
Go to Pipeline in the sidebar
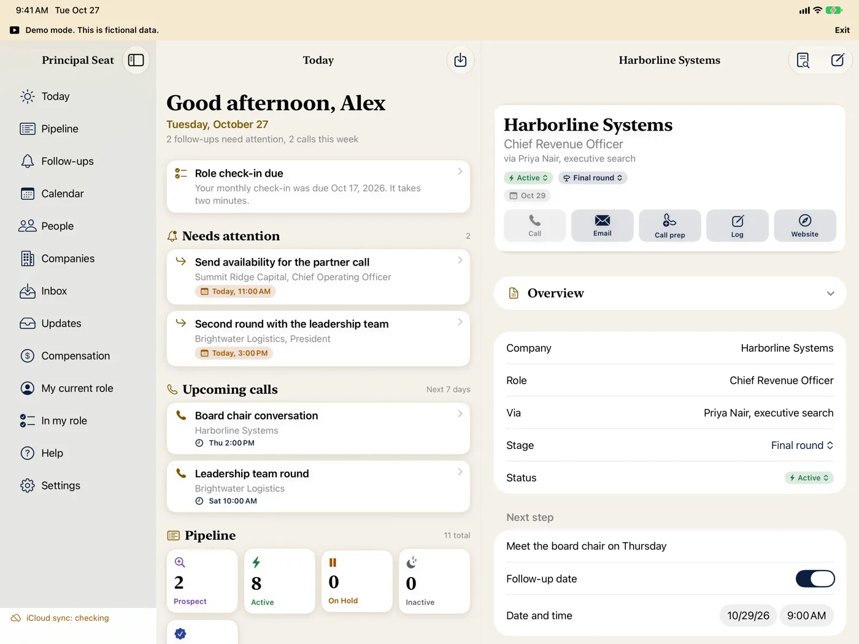[x=78, y=129]
